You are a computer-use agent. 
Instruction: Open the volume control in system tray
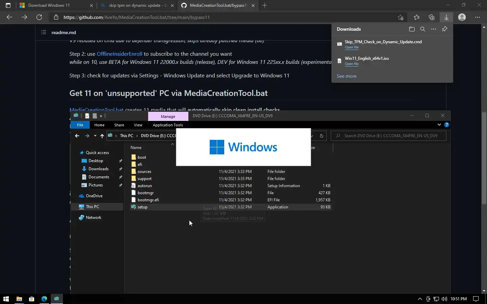click(x=444, y=299)
